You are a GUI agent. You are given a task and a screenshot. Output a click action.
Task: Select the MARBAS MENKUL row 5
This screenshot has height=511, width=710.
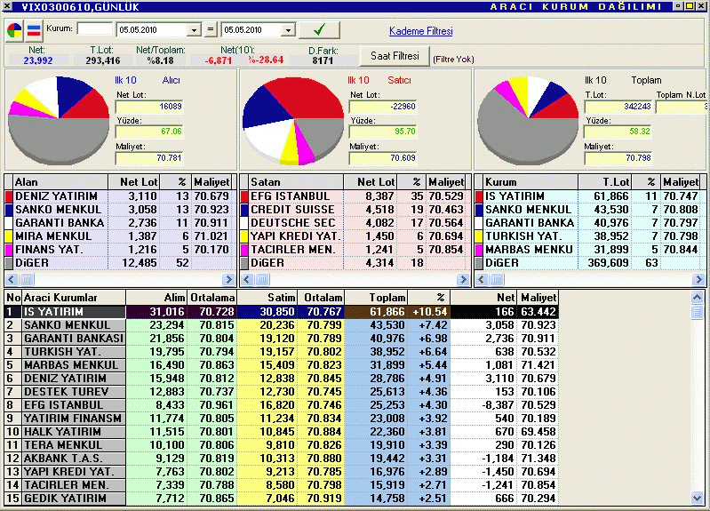[x=281, y=365]
